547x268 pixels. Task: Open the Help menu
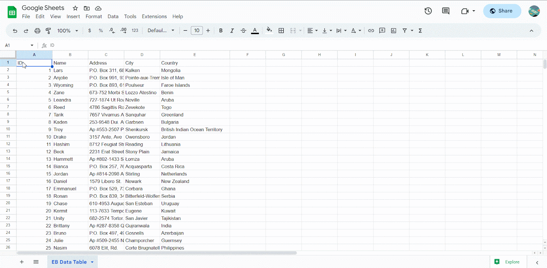[x=177, y=16]
